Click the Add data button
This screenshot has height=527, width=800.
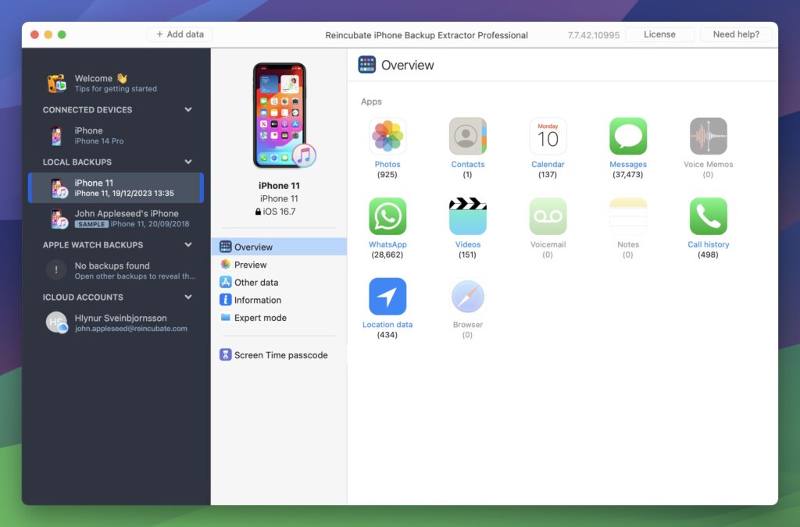[180, 34]
